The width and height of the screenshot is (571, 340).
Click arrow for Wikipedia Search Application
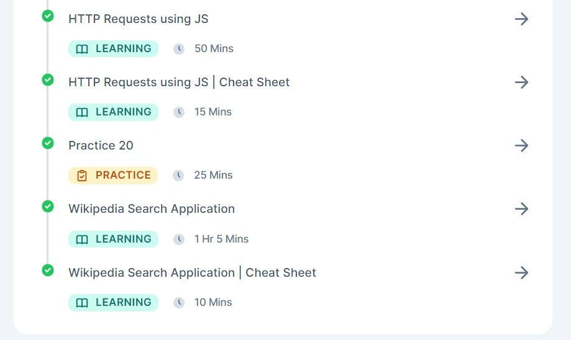[x=521, y=208]
